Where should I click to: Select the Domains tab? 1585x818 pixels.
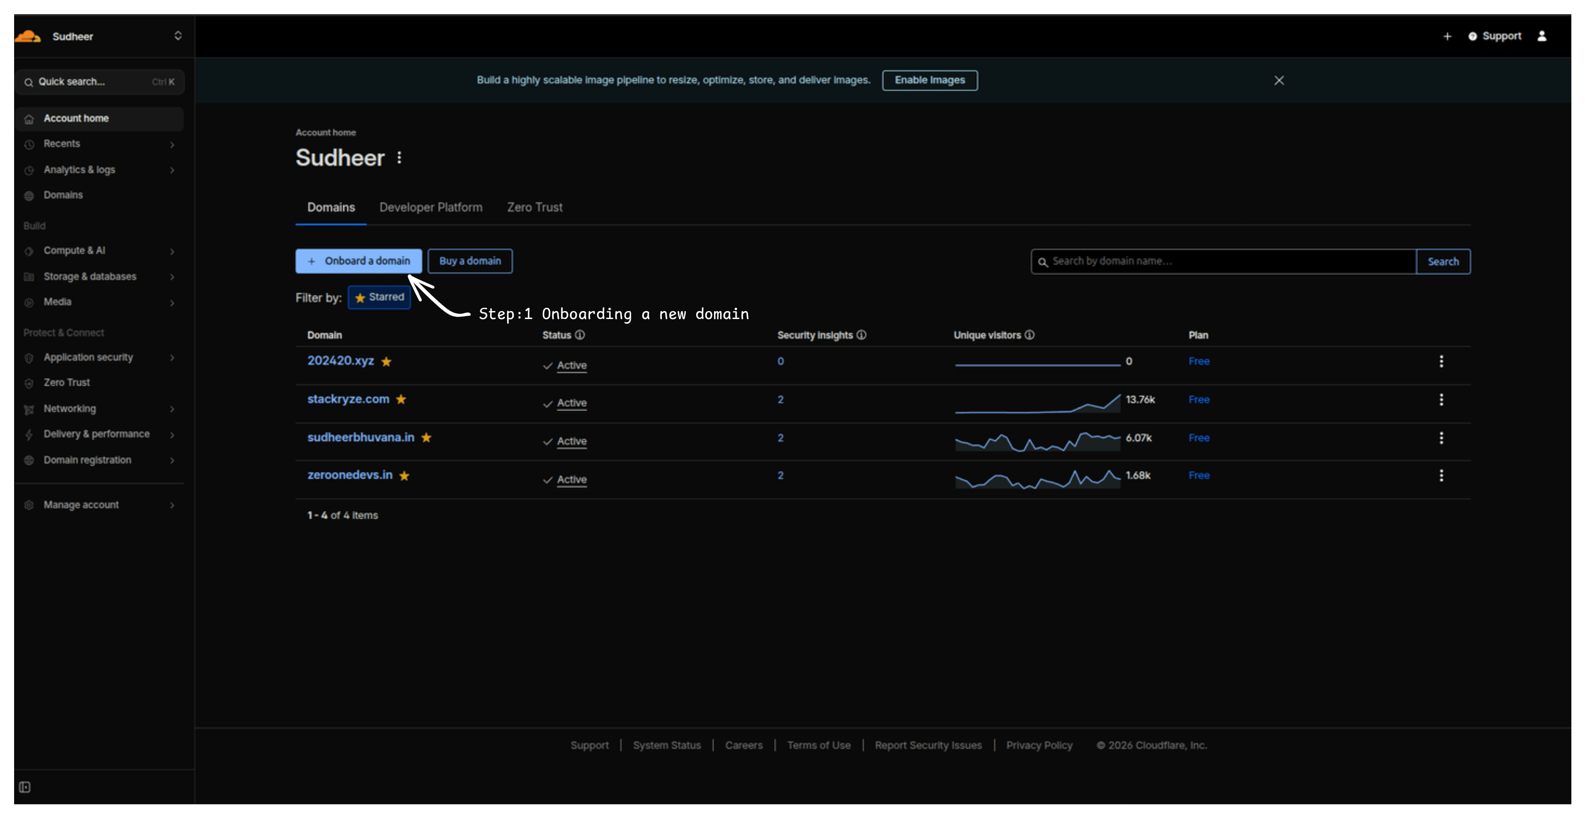[x=331, y=208]
